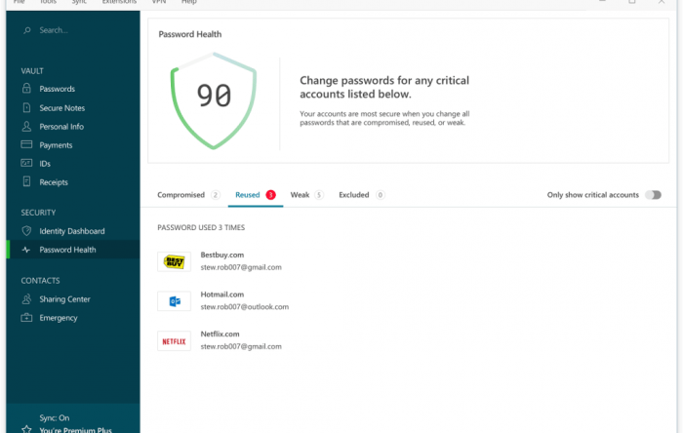Click Sync: On status
683x433 pixels.
click(54, 417)
